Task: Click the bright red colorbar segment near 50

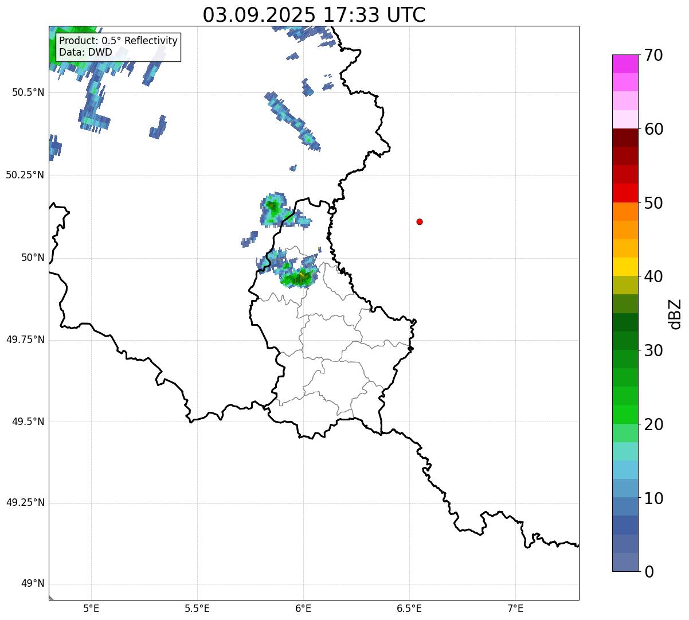Action: (x=625, y=193)
